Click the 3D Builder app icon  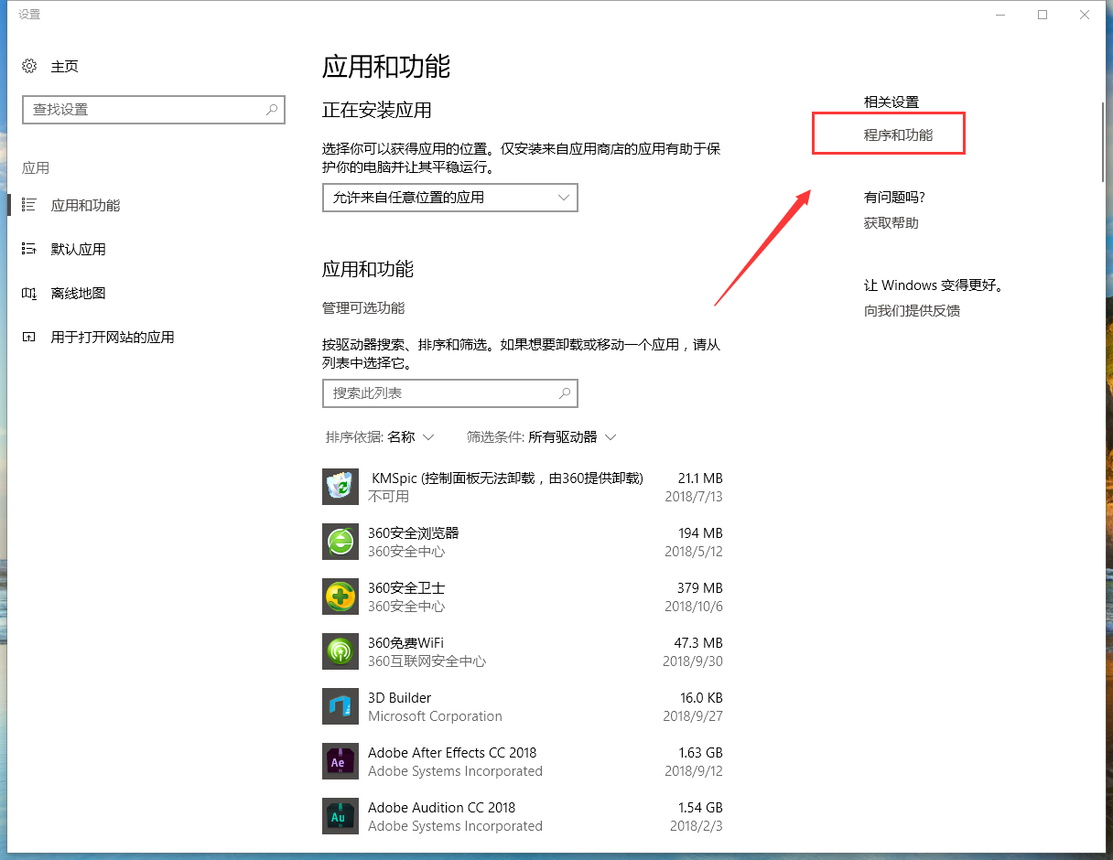coord(340,706)
